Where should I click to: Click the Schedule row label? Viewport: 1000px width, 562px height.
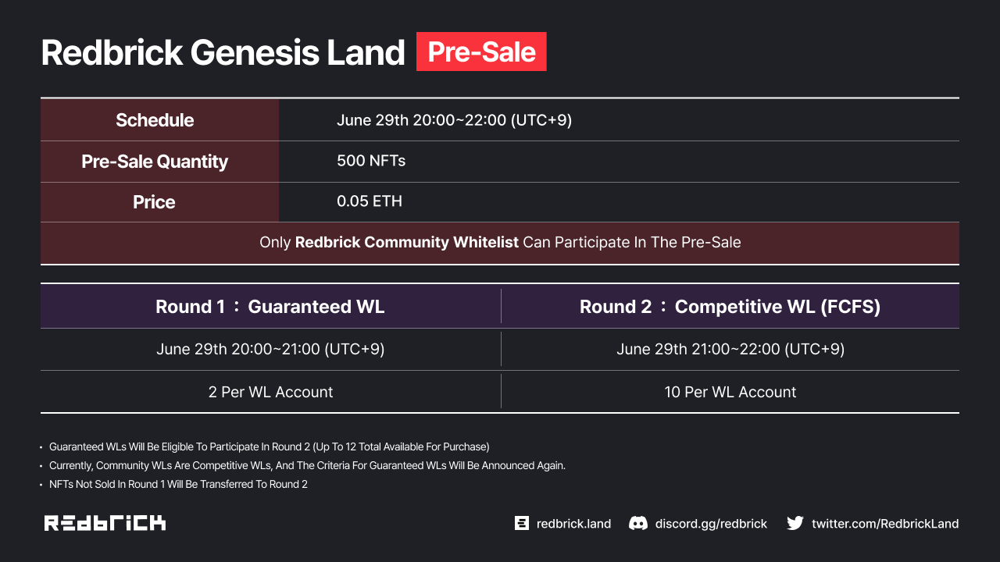coord(155,120)
